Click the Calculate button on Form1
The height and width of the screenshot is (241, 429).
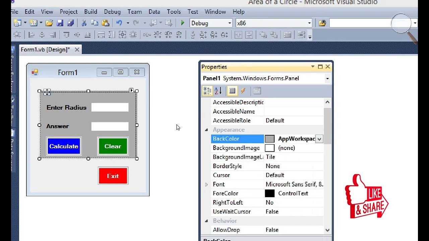click(64, 146)
